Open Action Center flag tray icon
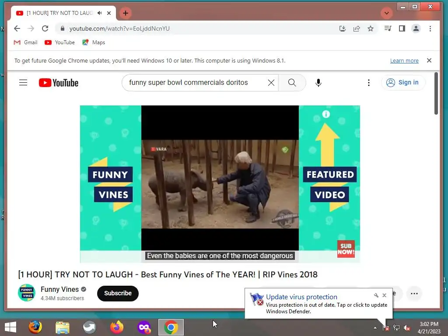The image size is (448, 336). coord(386,327)
